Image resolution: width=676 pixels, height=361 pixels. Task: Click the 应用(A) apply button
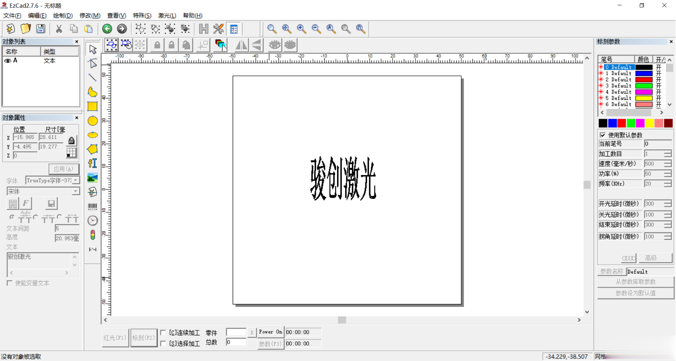(x=64, y=169)
